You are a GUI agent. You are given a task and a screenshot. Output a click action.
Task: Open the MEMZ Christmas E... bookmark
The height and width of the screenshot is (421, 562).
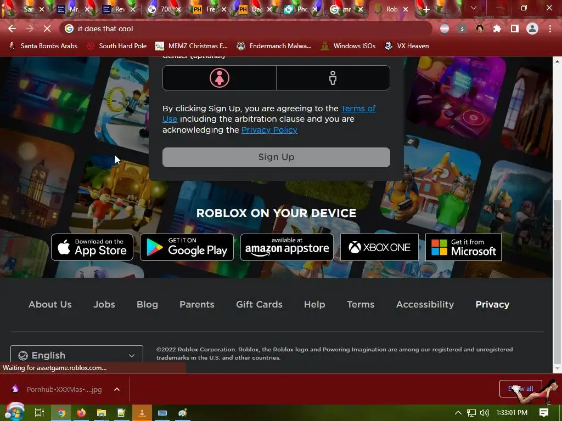tap(192, 46)
